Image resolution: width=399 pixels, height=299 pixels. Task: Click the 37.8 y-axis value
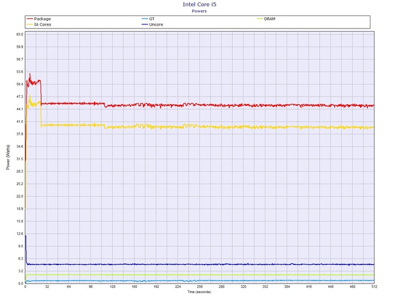pyautogui.click(x=20, y=134)
